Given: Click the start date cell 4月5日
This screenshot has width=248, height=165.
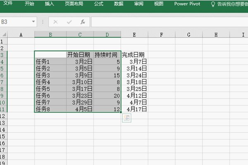Looking at the screenshot, I should (80, 109).
